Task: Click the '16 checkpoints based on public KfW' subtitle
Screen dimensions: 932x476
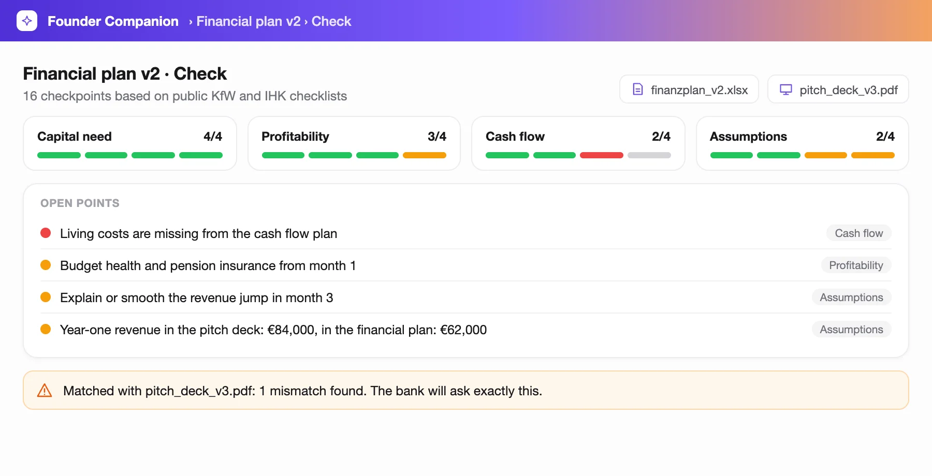Action: [x=185, y=96]
